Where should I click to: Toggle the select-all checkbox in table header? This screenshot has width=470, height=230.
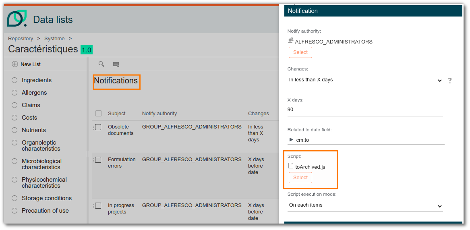98,113
